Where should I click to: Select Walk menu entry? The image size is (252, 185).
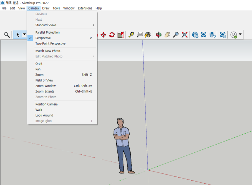pos(62,110)
